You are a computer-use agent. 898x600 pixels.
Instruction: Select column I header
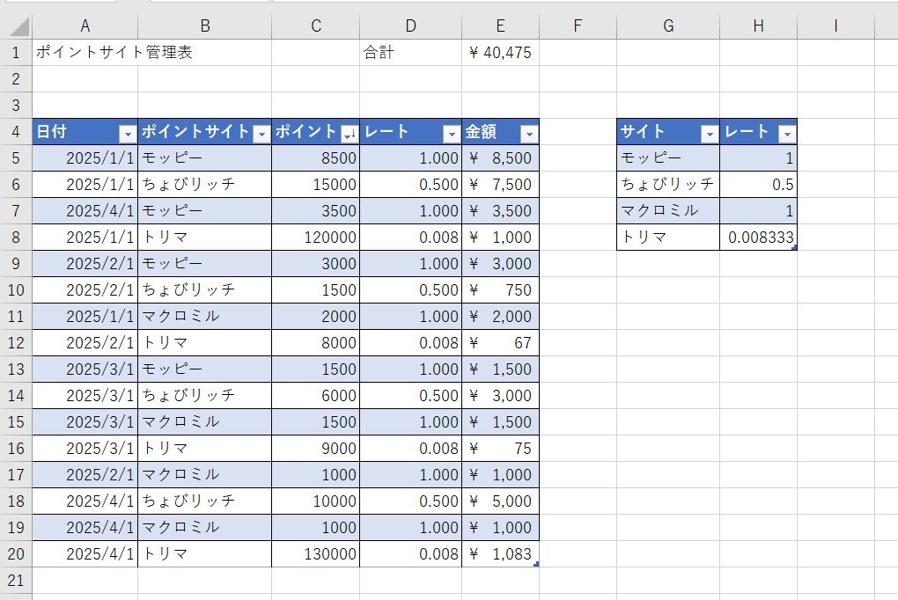(x=835, y=26)
